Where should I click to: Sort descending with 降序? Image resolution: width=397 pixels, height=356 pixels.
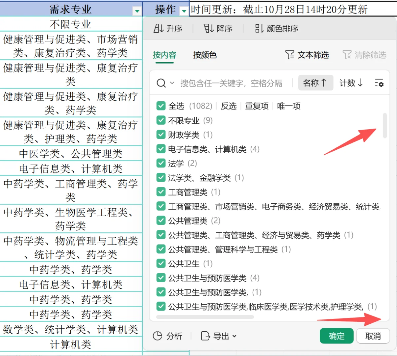(x=218, y=29)
